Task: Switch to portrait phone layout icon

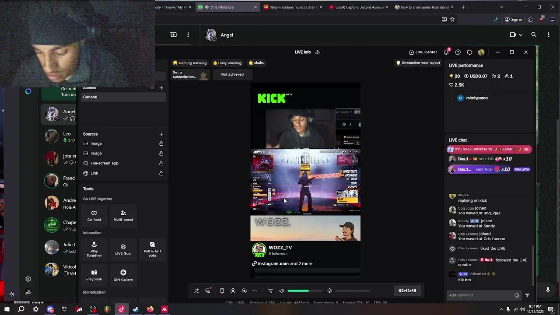Action: tap(222, 291)
